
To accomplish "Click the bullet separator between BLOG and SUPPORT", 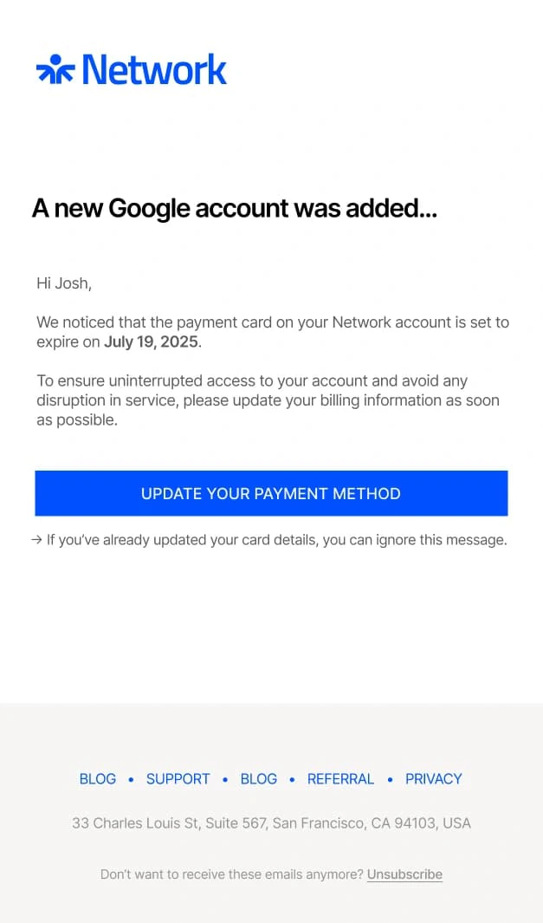I will click(x=131, y=778).
